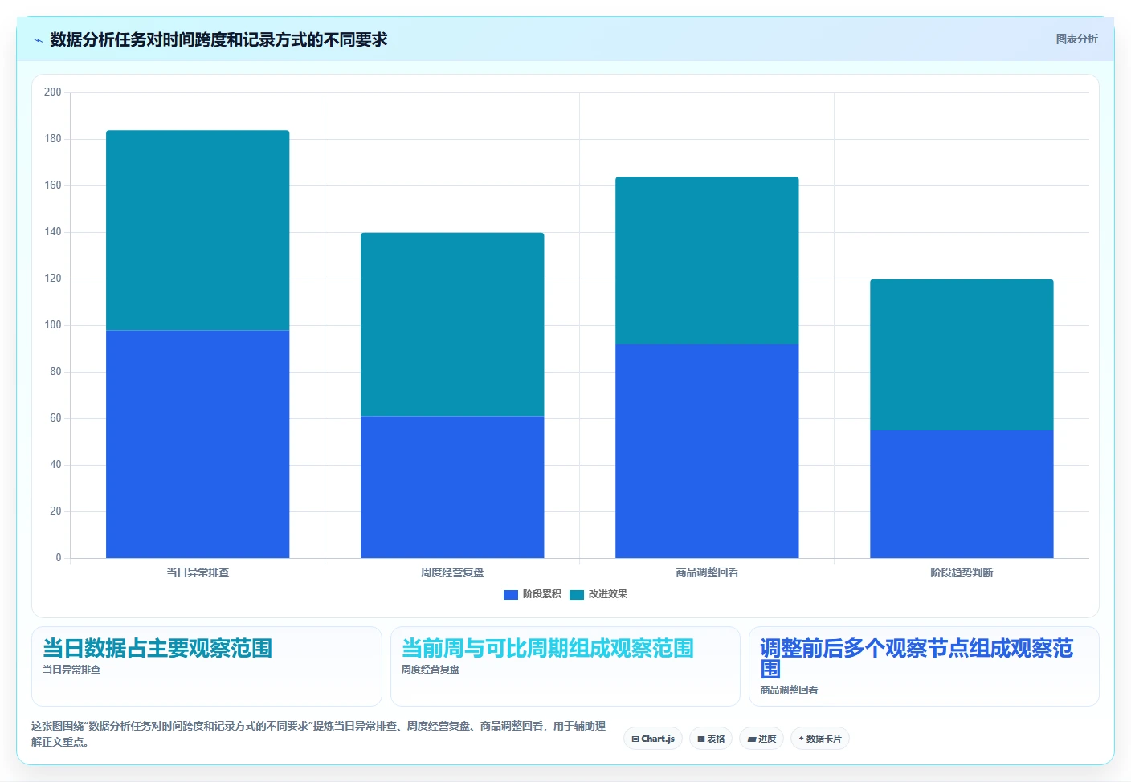Click the blue 阶段累积 legend color box

tap(511, 595)
